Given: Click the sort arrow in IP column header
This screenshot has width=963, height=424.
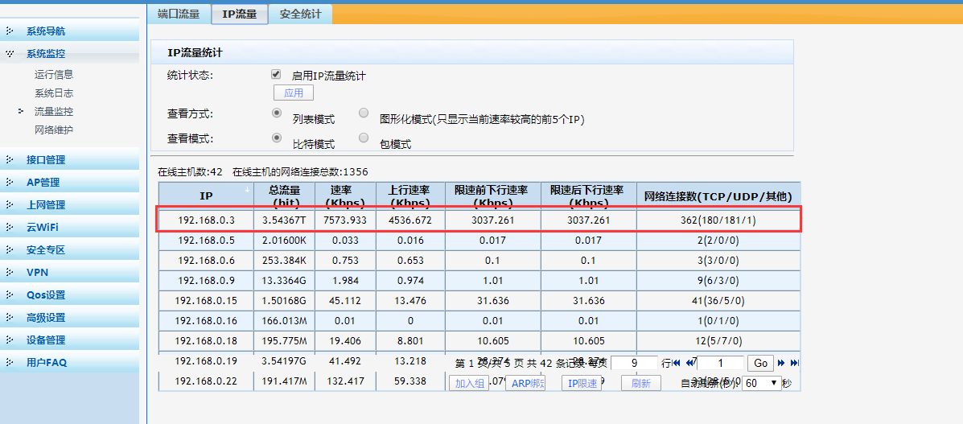Looking at the screenshot, I should pos(246,190).
